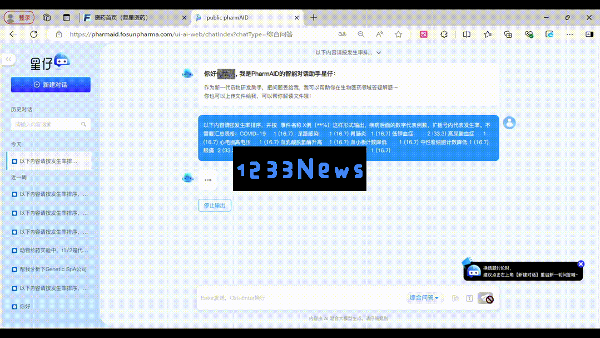This screenshot has width=600, height=338.
Task: Close the public pharmAID tab
Action: 296,18
